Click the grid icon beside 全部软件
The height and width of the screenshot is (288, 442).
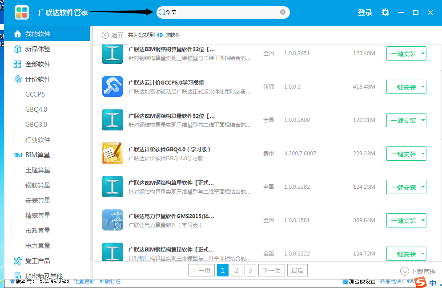[x=17, y=64]
